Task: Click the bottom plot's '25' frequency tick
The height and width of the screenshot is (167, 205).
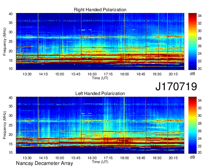Action: (11, 125)
